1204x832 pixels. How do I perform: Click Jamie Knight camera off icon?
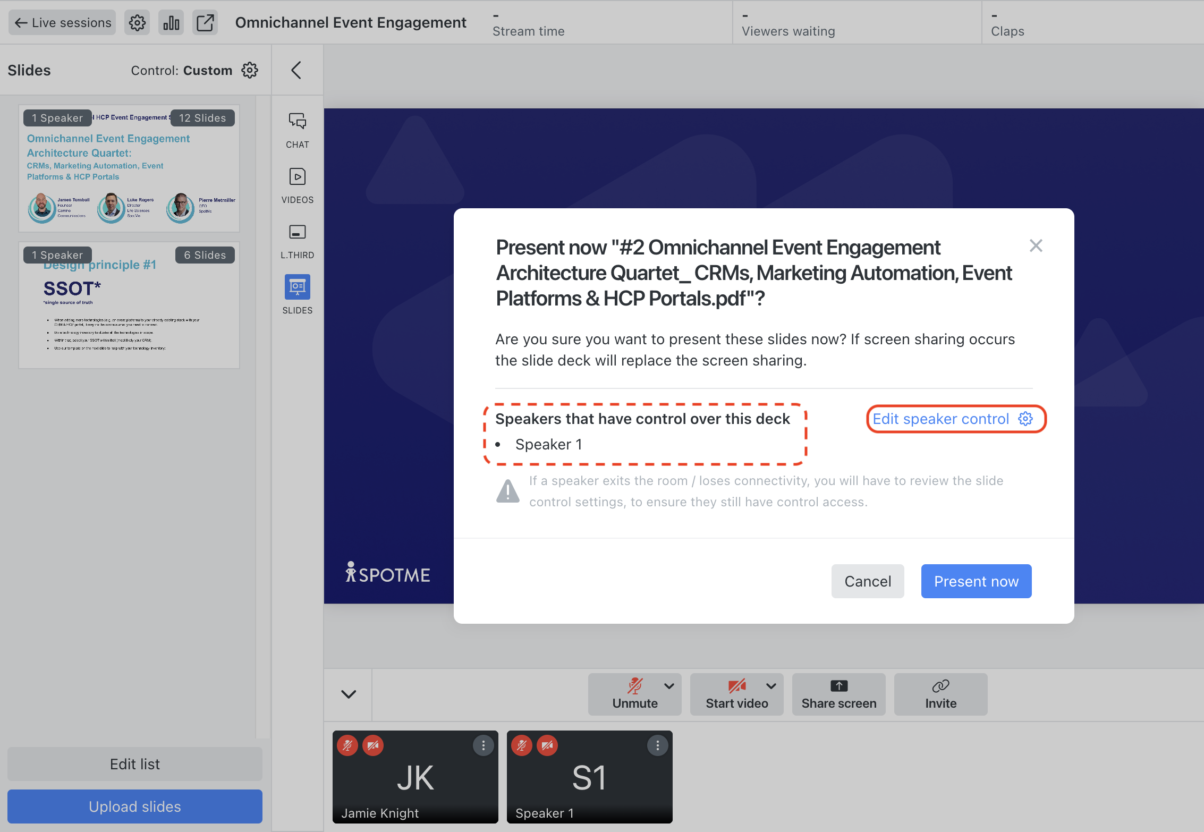tap(373, 745)
